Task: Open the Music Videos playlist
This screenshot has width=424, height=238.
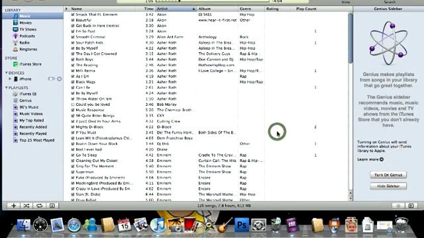Action: pos(31,114)
